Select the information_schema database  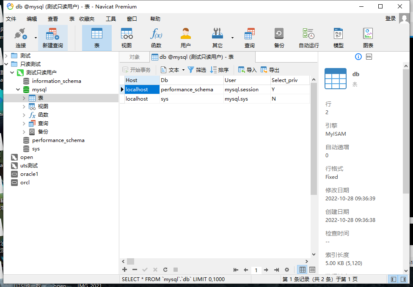56,81
